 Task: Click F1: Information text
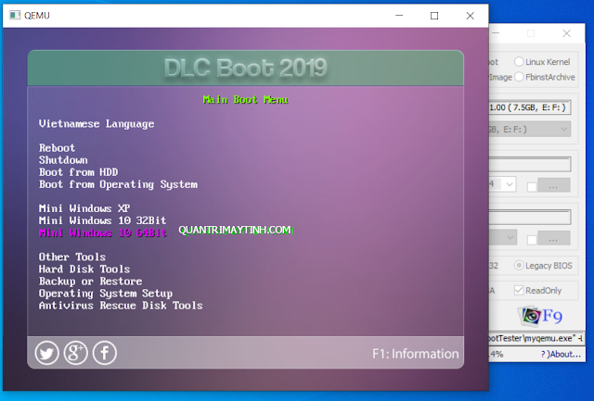point(413,353)
